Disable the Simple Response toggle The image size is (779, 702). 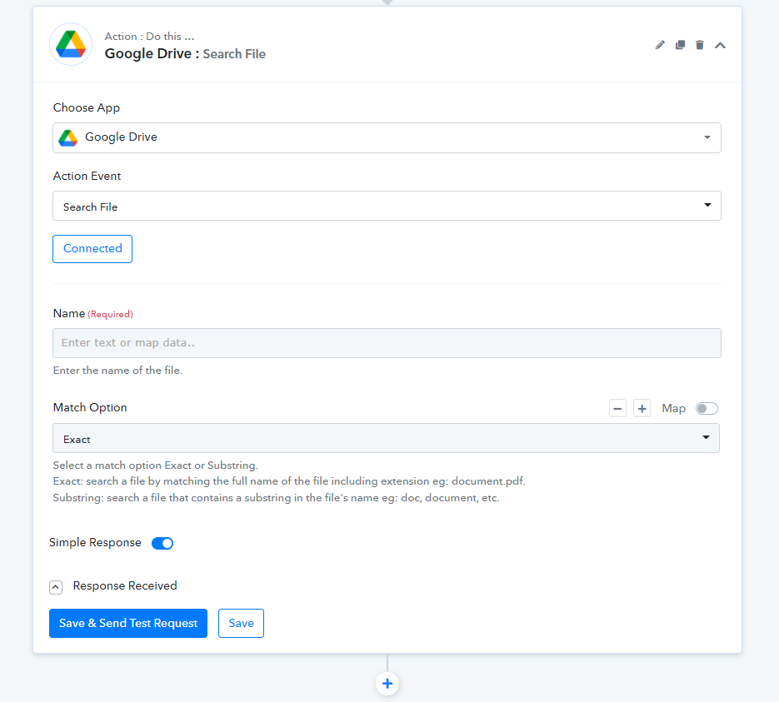pyautogui.click(x=162, y=543)
